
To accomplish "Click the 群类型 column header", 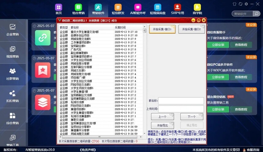I will pos(64,27).
